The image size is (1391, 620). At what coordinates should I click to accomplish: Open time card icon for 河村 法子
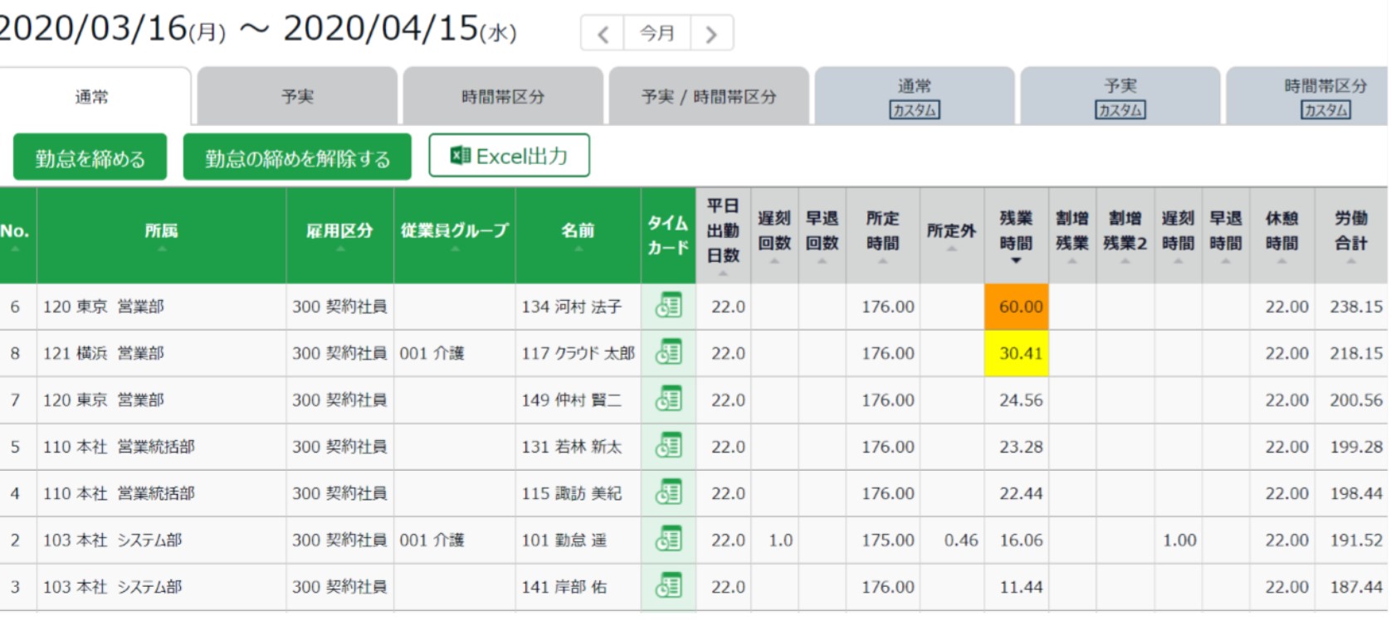coord(668,306)
